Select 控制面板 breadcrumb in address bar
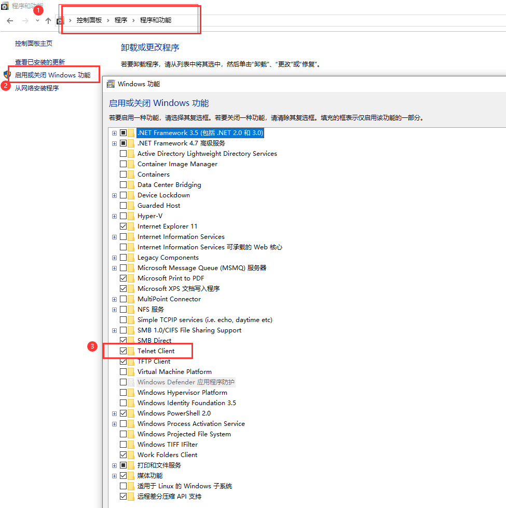Screen dimensions: 506x508 pos(89,20)
